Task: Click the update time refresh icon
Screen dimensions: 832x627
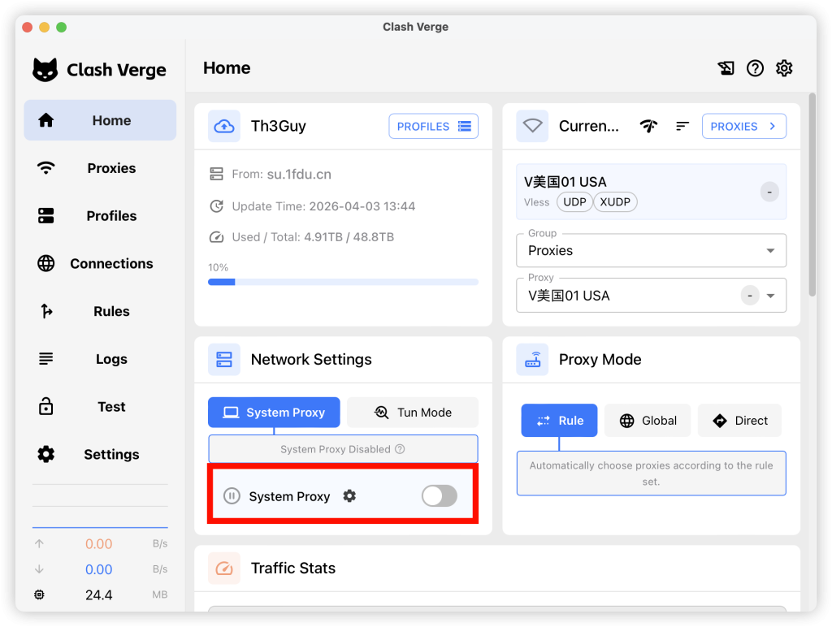Action: pos(216,206)
